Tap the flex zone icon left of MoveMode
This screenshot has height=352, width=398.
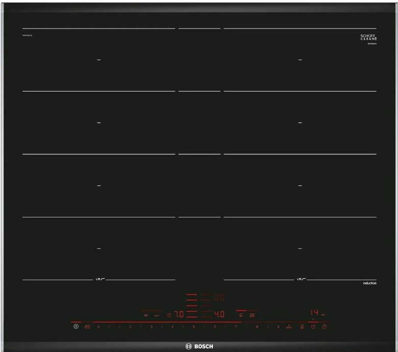coord(240,315)
